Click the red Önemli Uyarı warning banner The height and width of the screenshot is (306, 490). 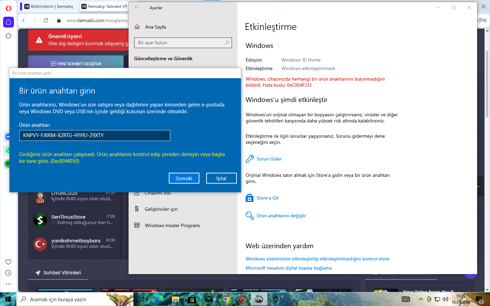click(x=78, y=40)
